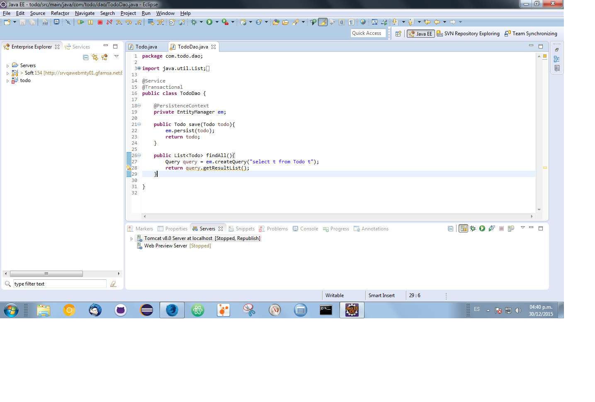595x402 pixels.
Task: Open the Refactor menu
Action: [x=60, y=13]
